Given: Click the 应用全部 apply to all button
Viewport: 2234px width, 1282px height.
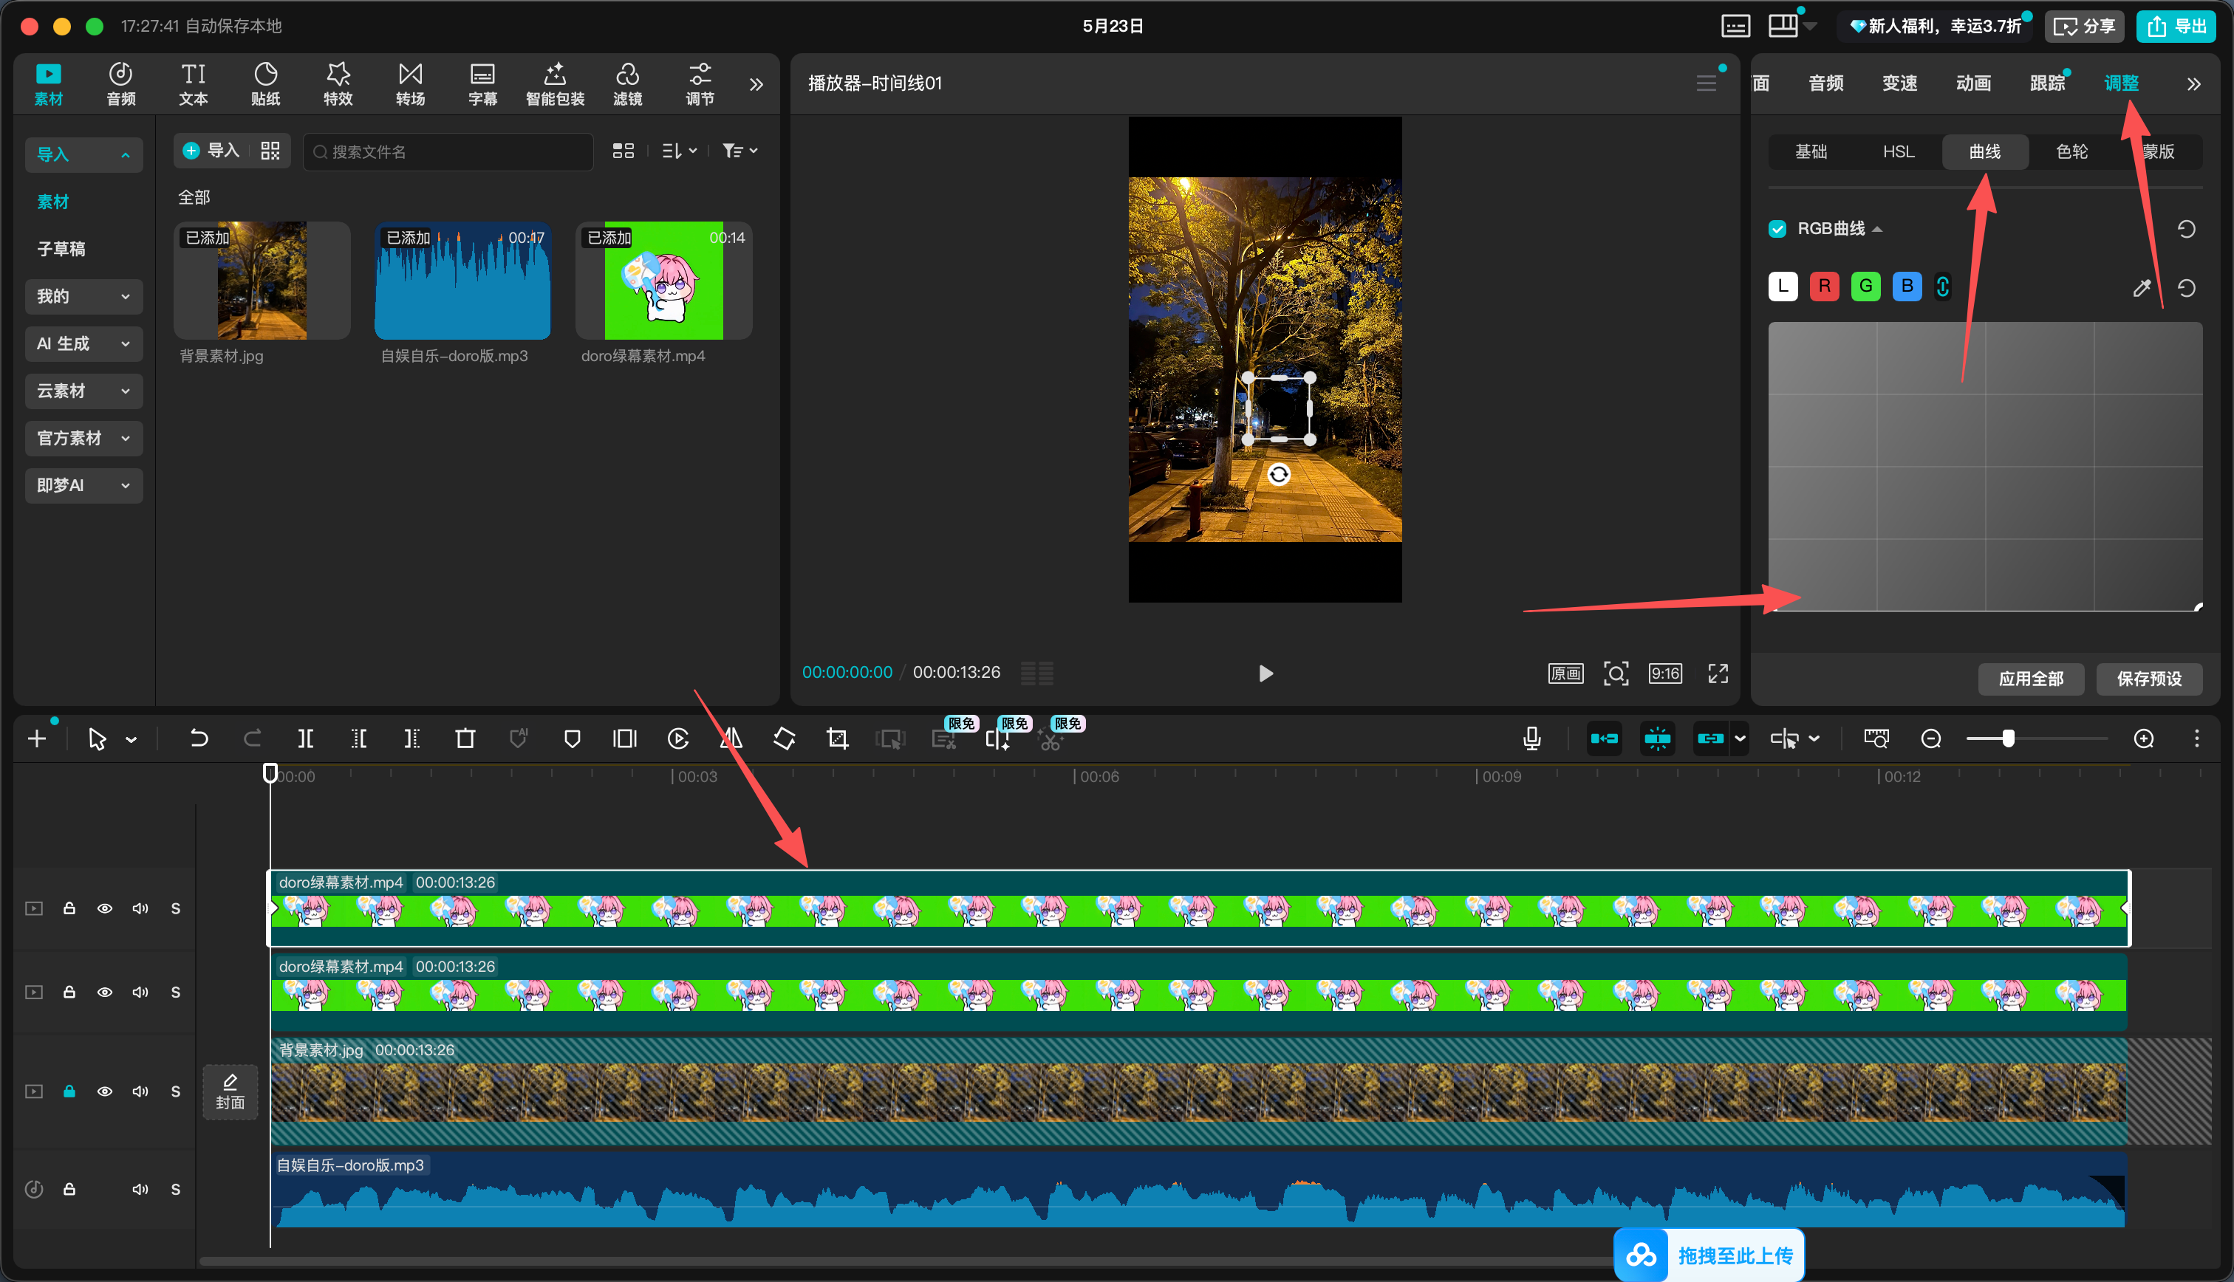Looking at the screenshot, I should pyautogui.click(x=2031, y=679).
